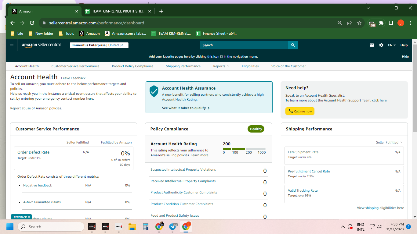The width and height of the screenshot is (417, 234).
Task: Open Chrome's three-dot menu
Action: pyautogui.click(x=410, y=23)
